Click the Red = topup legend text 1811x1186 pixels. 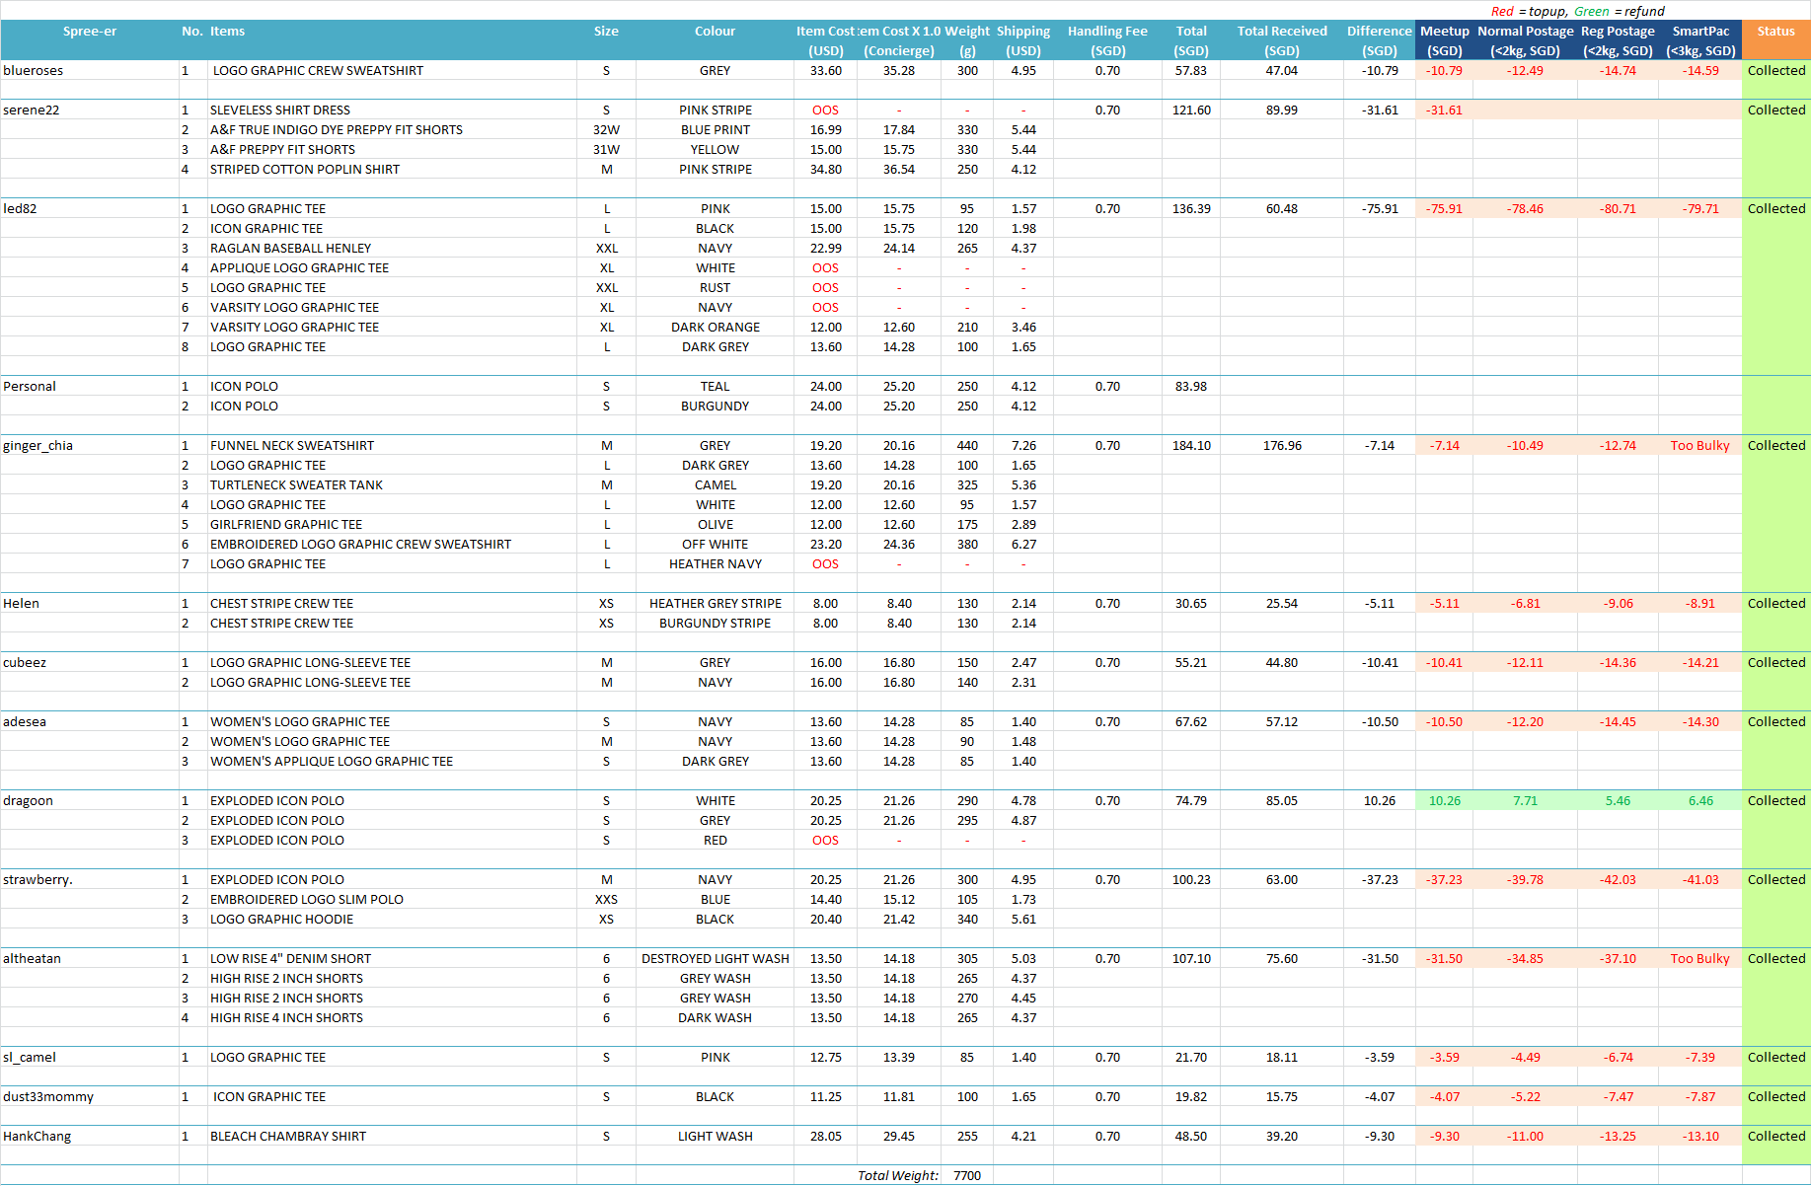pos(1528,11)
